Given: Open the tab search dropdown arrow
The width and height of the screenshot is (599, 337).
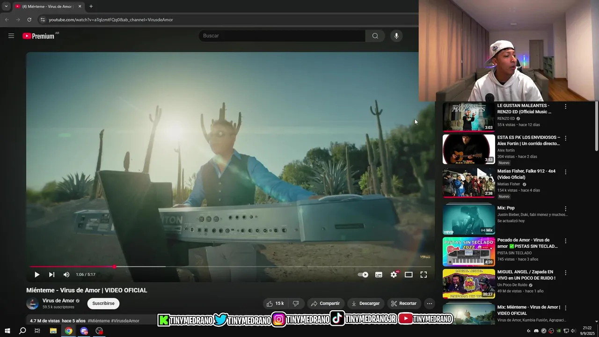Looking at the screenshot, I should pyautogui.click(x=6, y=7).
